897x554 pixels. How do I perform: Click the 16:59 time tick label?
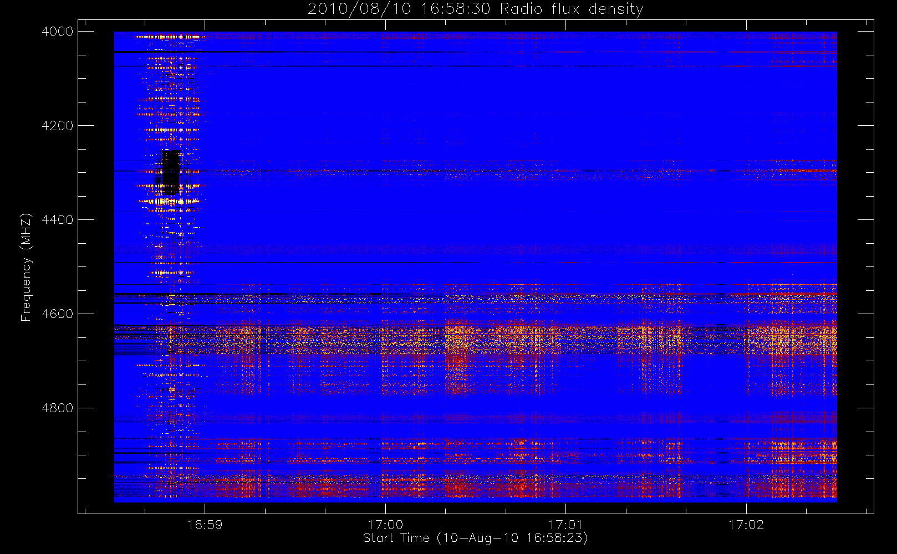click(x=205, y=525)
